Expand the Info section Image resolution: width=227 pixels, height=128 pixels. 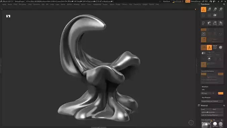pos(203,90)
